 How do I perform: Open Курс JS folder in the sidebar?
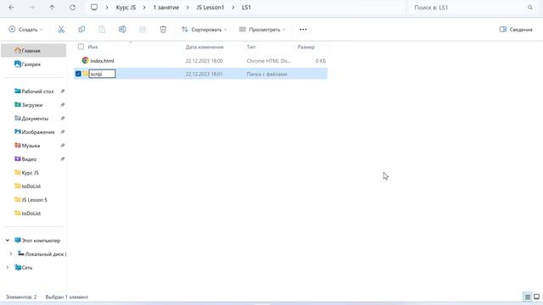coord(30,173)
